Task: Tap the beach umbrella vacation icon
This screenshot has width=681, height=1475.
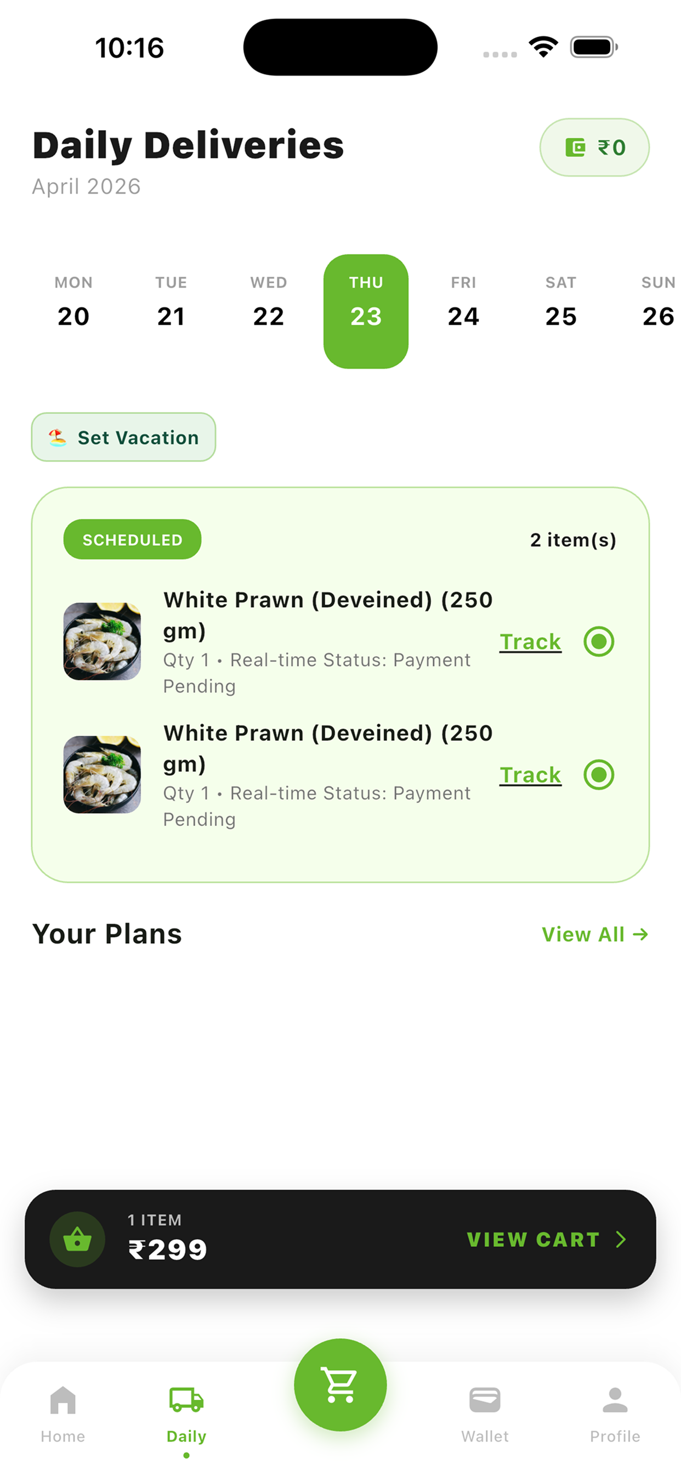Action: 57,437
